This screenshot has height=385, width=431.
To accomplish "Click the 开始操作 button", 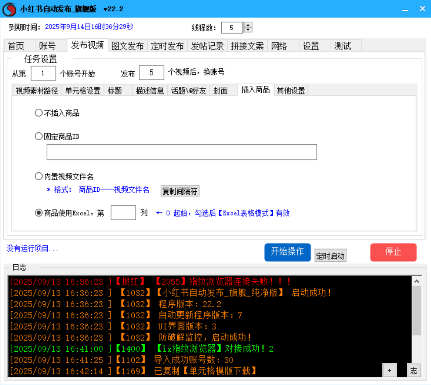I will tap(287, 252).
